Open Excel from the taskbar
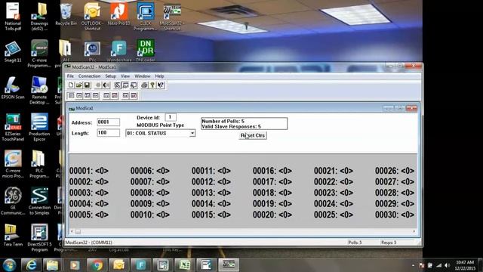The height and width of the screenshot is (272, 483). [x=184, y=265]
